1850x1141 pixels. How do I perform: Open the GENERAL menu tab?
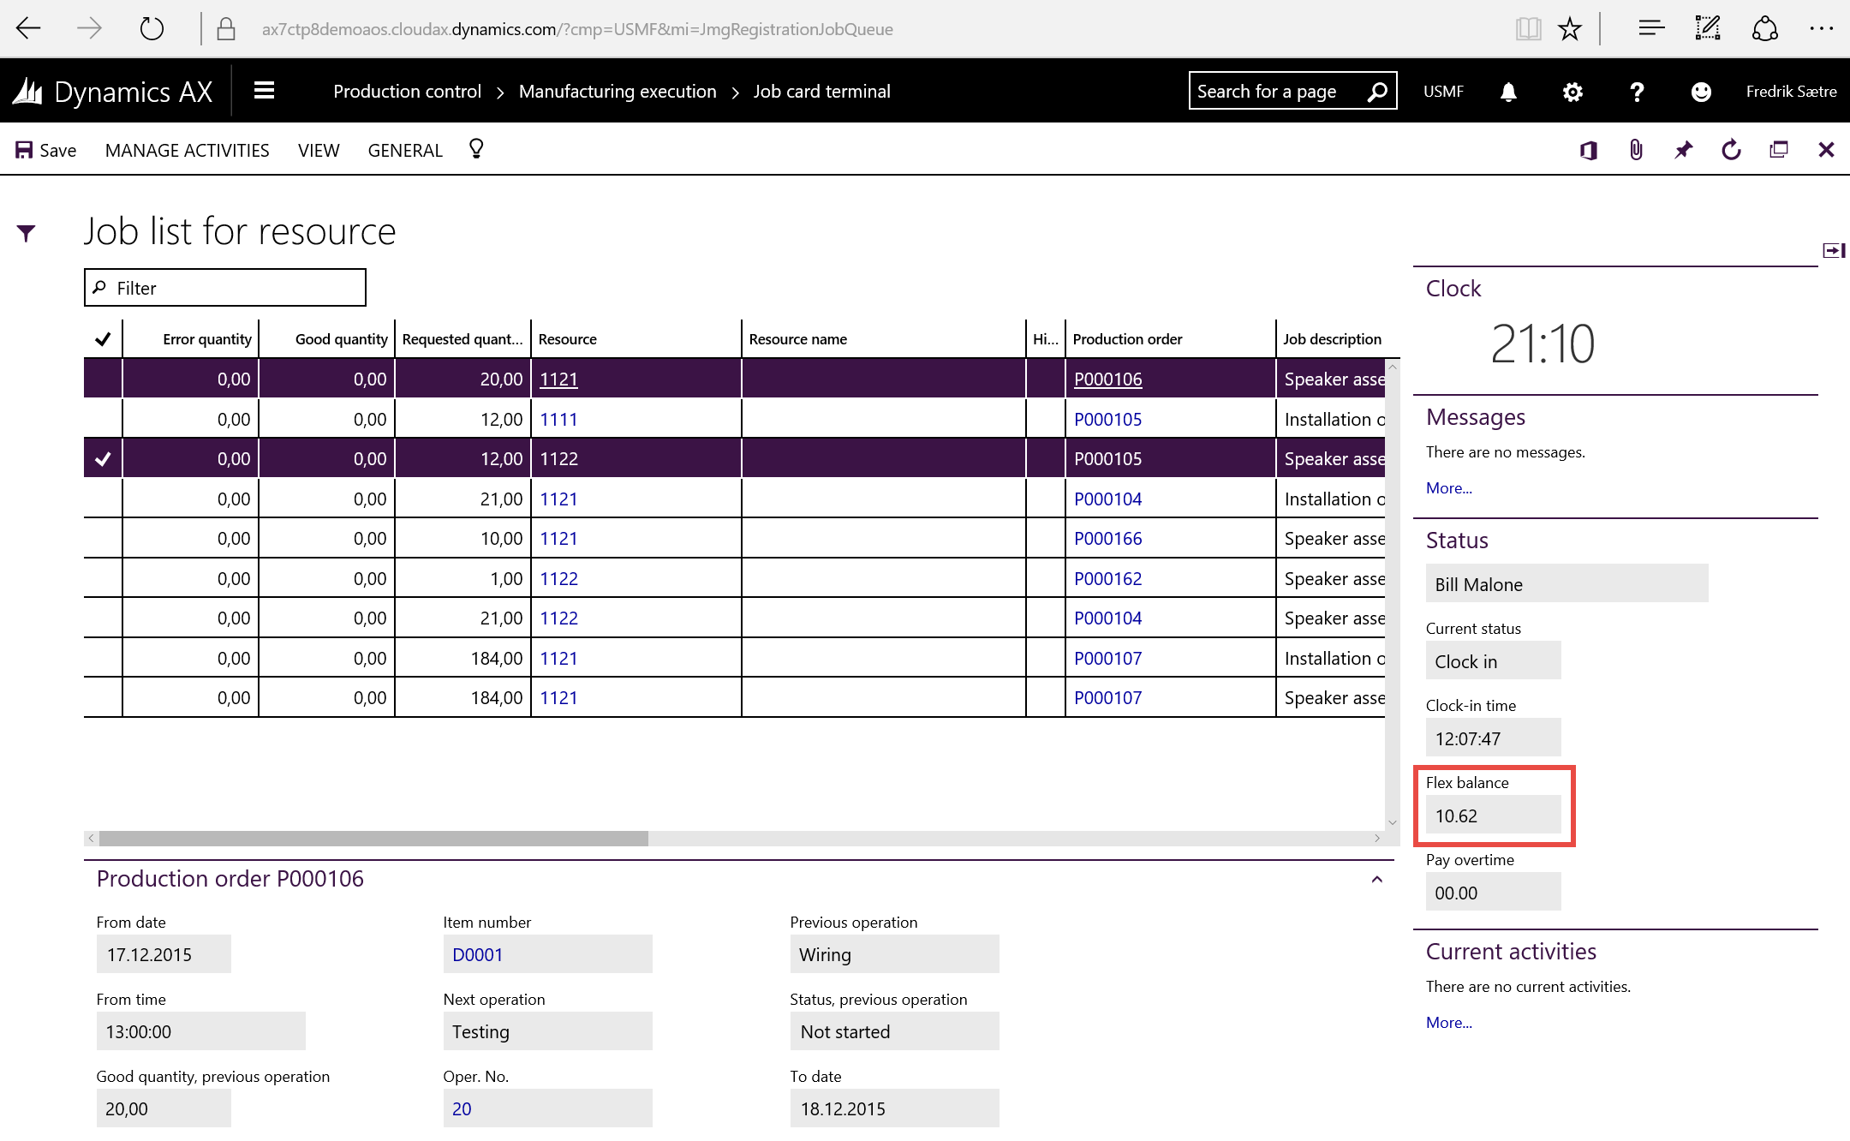[405, 151]
